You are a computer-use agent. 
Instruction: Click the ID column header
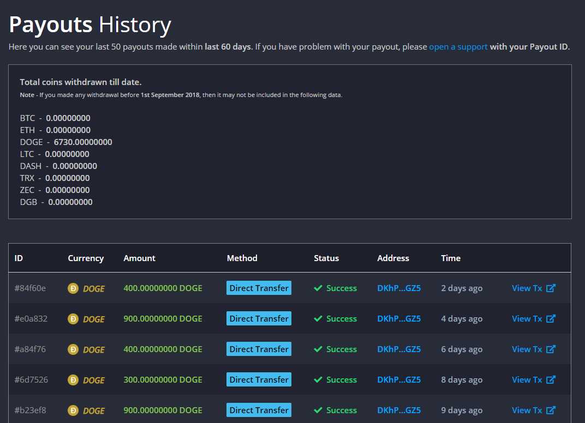click(19, 258)
